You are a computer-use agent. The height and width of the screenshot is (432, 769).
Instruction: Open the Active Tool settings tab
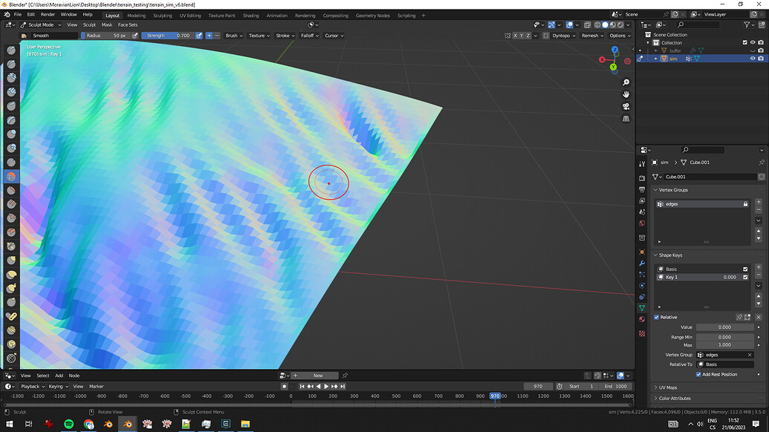click(x=642, y=164)
